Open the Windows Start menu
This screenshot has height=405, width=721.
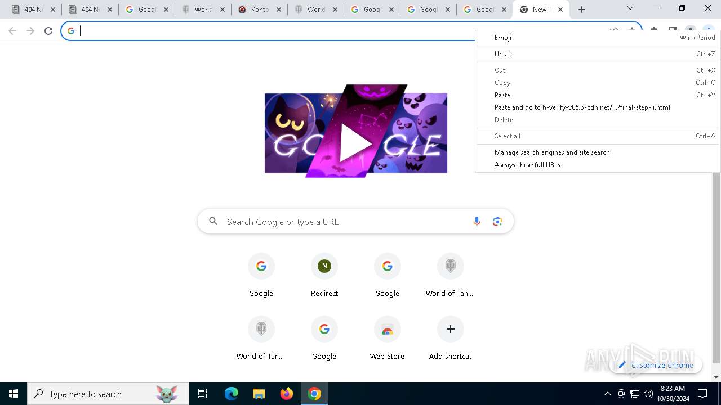click(x=14, y=394)
